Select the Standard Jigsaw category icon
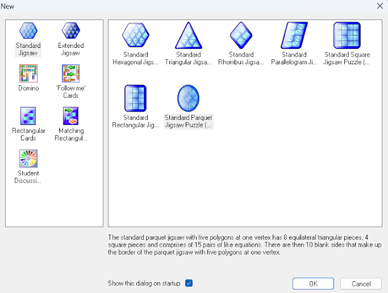This screenshot has width=388, height=293. point(28,31)
